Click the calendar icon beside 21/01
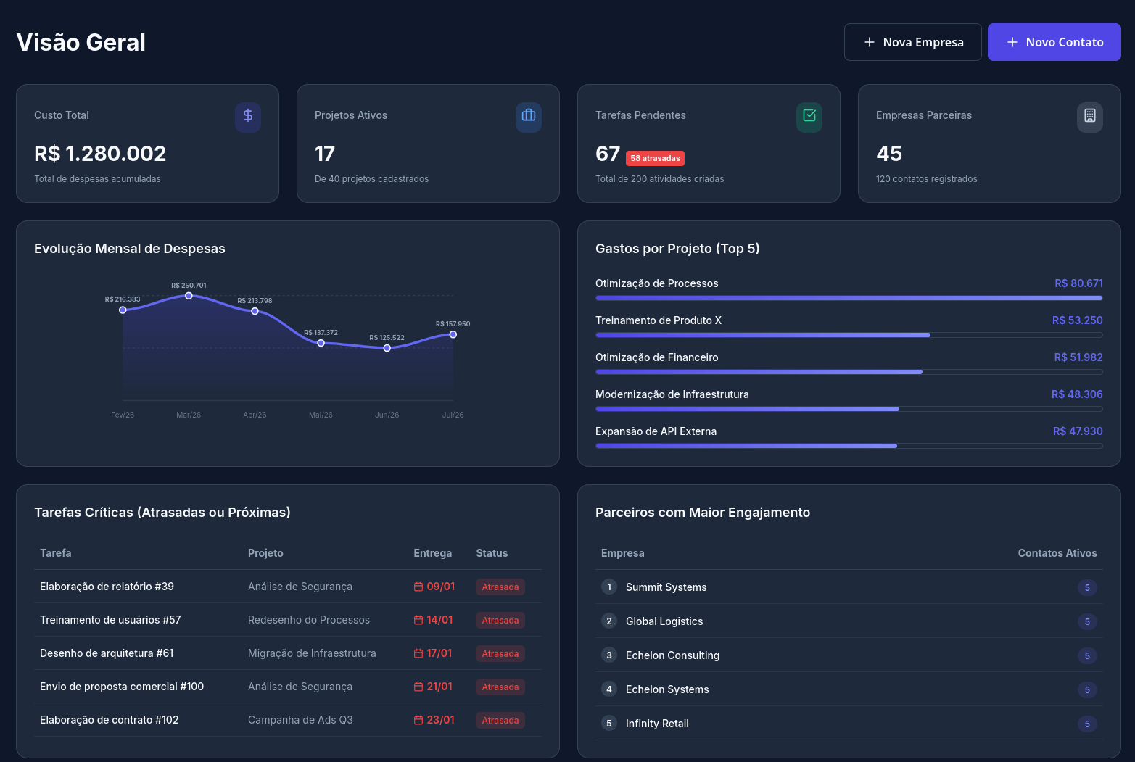Screen dimensions: 1135x762 [x=418, y=687]
